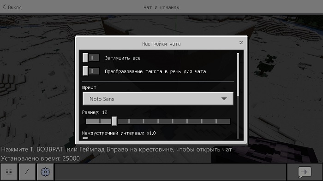Close the Настройки чата dialog

241,42
